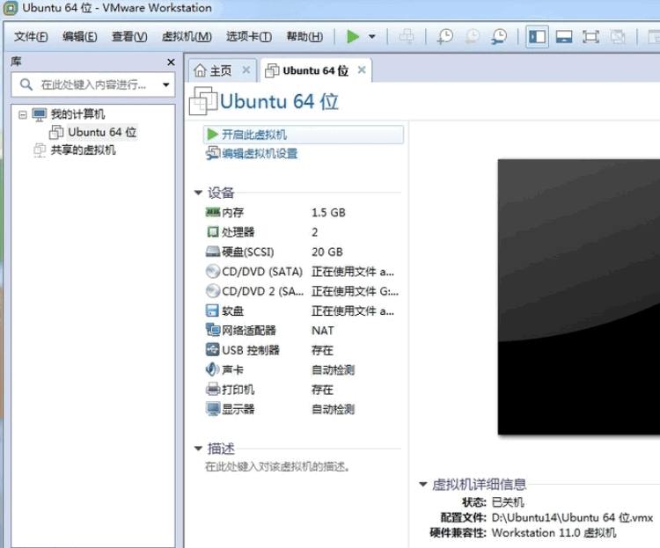The height and width of the screenshot is (548, 660).
Task: Toggle the thumbnail bar view icon
Action: point(564,36)
